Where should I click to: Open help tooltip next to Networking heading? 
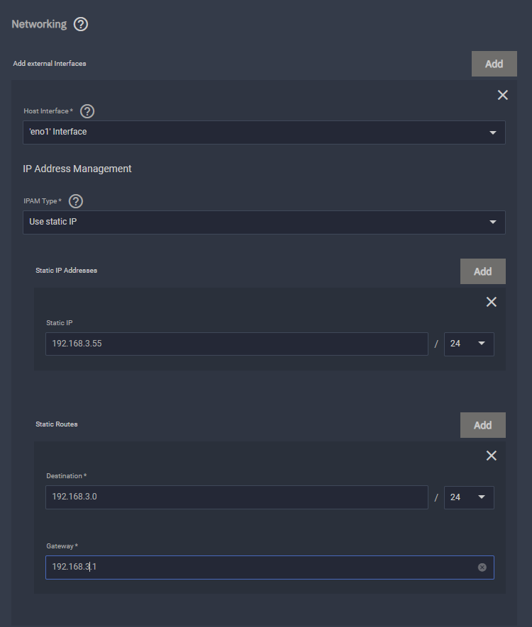click(x=81, y=24)
